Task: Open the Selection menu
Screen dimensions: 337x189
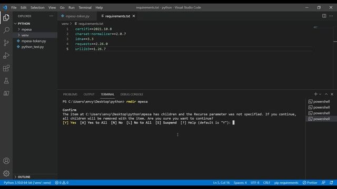Action: [37, 7]
